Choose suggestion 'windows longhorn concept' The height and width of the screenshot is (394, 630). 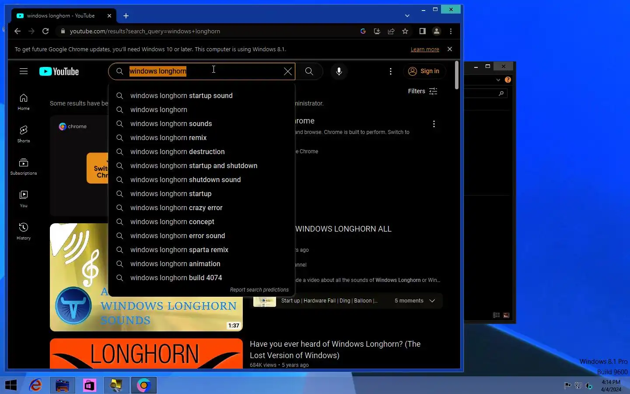202,222
